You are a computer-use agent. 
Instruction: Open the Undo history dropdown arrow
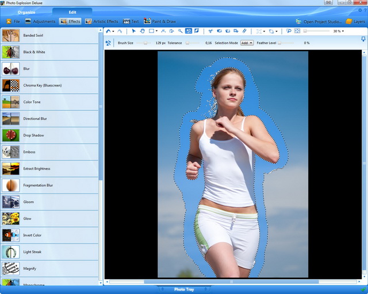tap(113, 31)
